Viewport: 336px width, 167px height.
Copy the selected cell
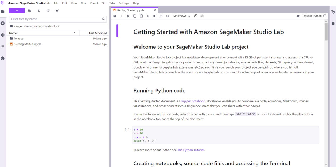(135, 16)
